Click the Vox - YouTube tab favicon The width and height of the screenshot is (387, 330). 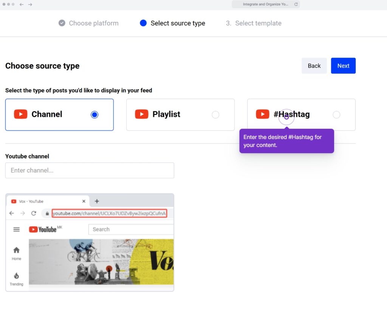click(14, 202)
